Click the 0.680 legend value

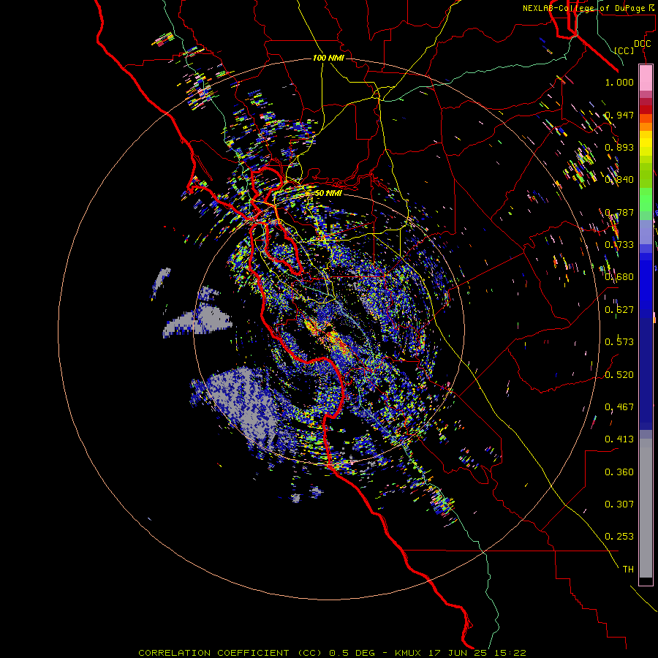coord(619,277)
